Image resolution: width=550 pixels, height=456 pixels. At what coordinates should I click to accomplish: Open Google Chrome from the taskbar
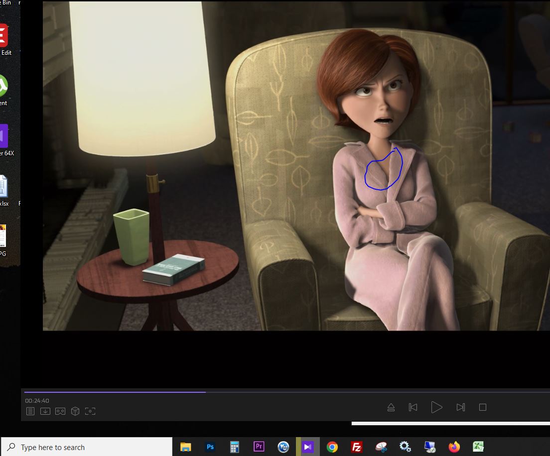[x=332, y=447]
